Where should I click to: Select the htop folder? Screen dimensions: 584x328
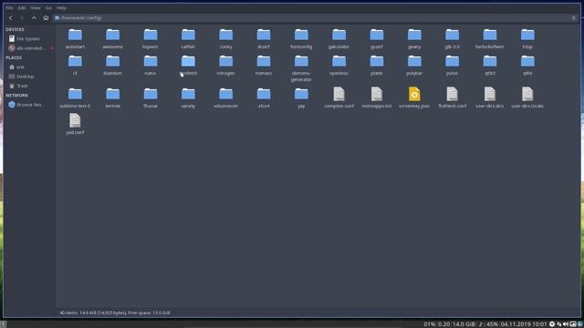click(x=527, y=38)
